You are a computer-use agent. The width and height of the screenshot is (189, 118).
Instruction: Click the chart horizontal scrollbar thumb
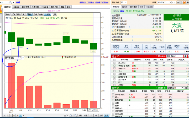65,115
